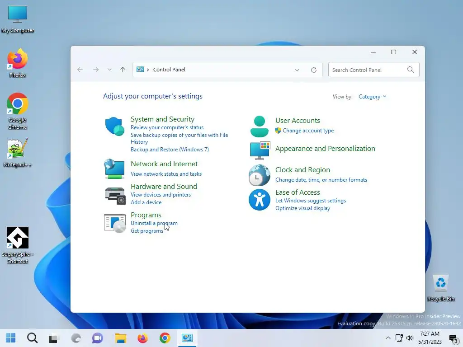Open My Computer desktop icon
This screenshot has height=347, width=463.
tap(18, 19)
